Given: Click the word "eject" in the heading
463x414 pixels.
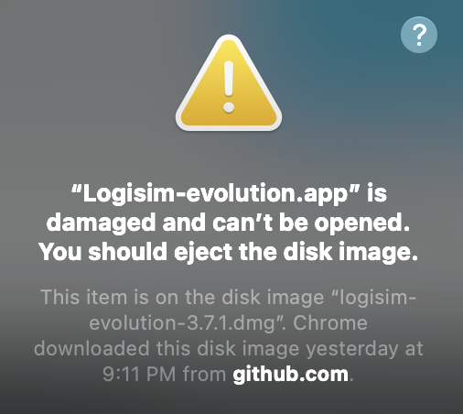Looking at the screenshot, I should (x=203, y=252).
